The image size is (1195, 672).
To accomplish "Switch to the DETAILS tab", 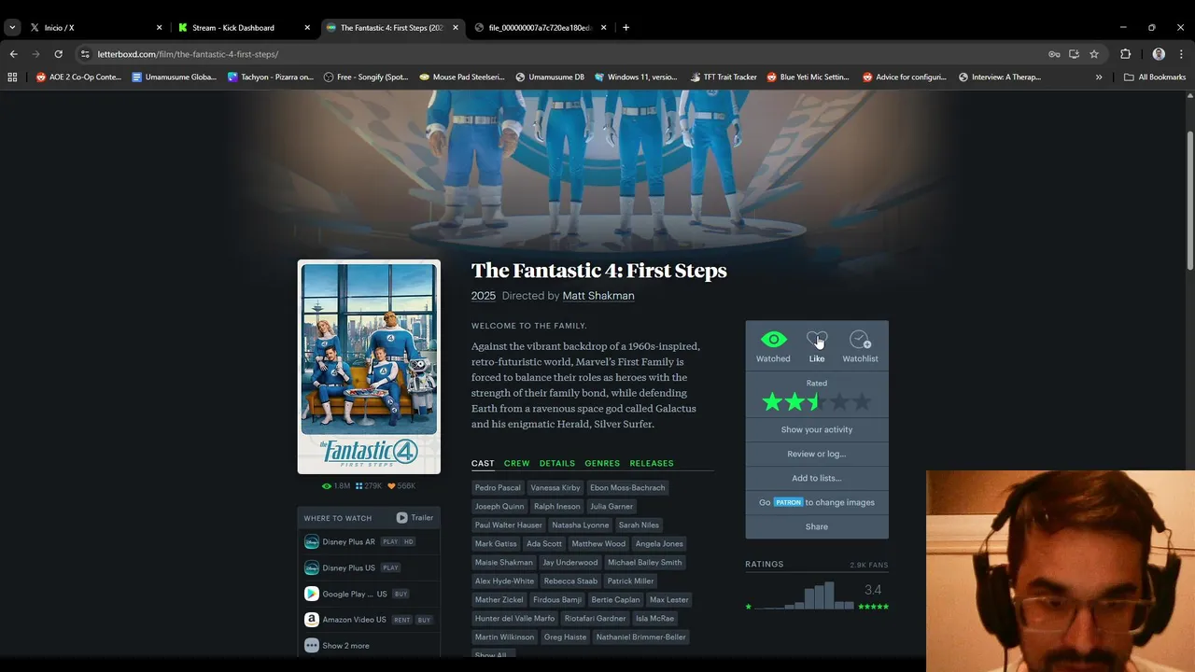I will (x=556, y=463).
